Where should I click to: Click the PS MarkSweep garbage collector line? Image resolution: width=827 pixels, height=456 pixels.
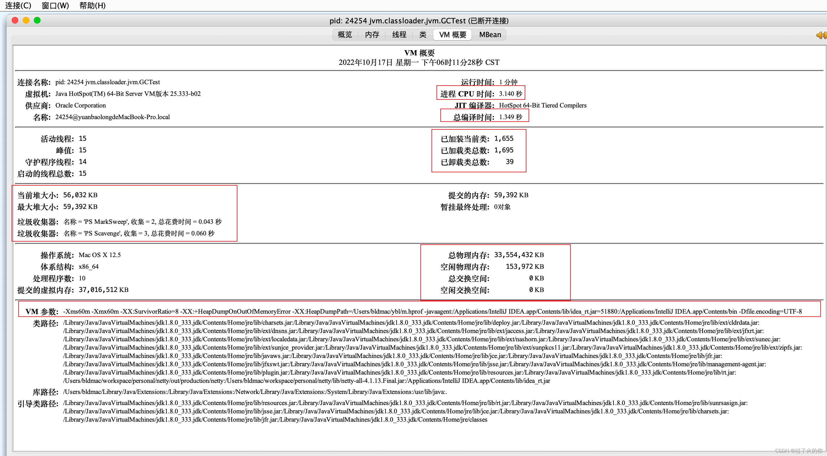pyautogui.click(x=142, y=222)
